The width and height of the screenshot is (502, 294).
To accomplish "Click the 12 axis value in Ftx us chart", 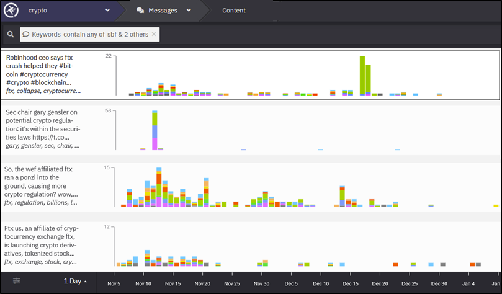I will 107,227.
